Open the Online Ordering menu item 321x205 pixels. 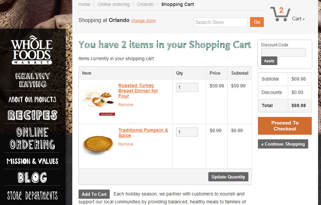tap(32, 138)
